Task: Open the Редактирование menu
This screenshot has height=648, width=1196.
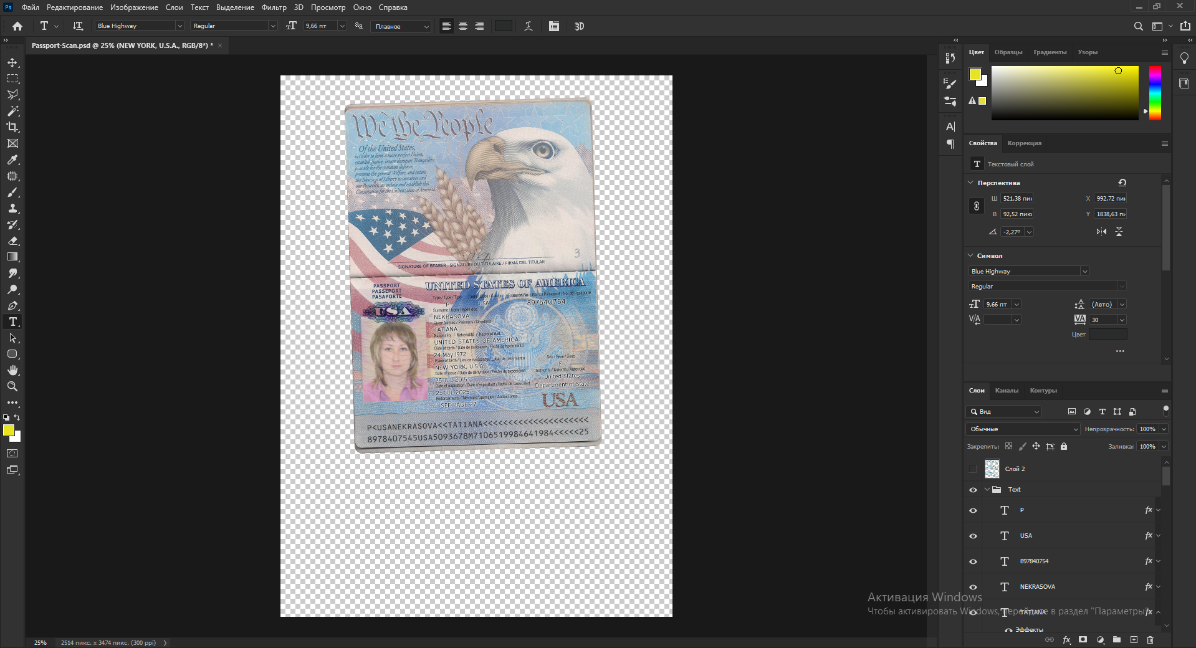Action: click(x=75, y=7)
